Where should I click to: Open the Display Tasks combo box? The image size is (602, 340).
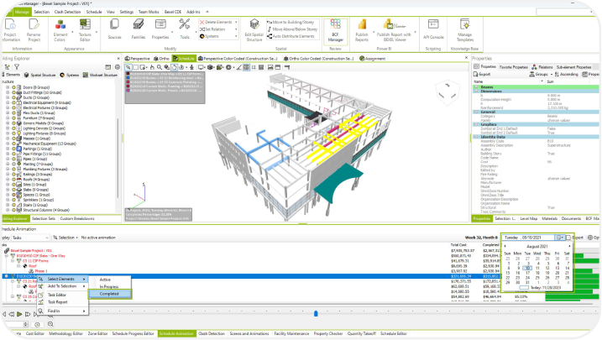pos(30,238)
